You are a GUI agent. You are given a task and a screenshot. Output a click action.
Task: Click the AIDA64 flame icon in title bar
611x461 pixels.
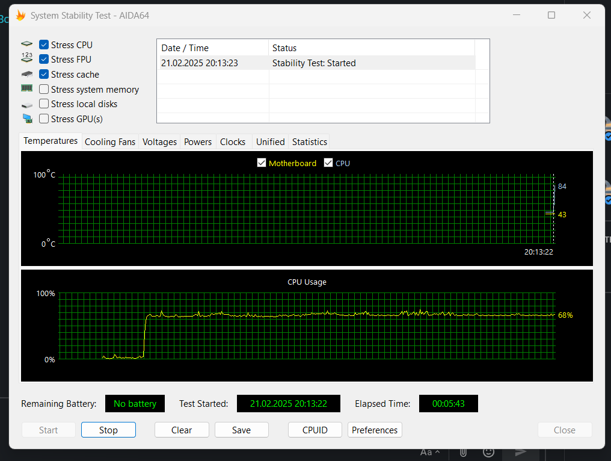20,15
